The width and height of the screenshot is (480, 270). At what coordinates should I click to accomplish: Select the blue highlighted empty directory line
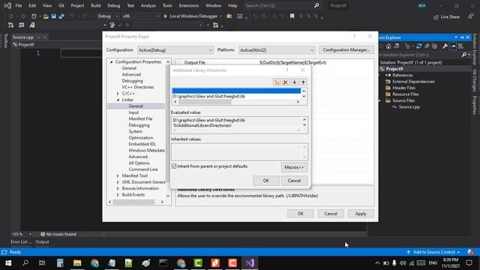(236, 91)
